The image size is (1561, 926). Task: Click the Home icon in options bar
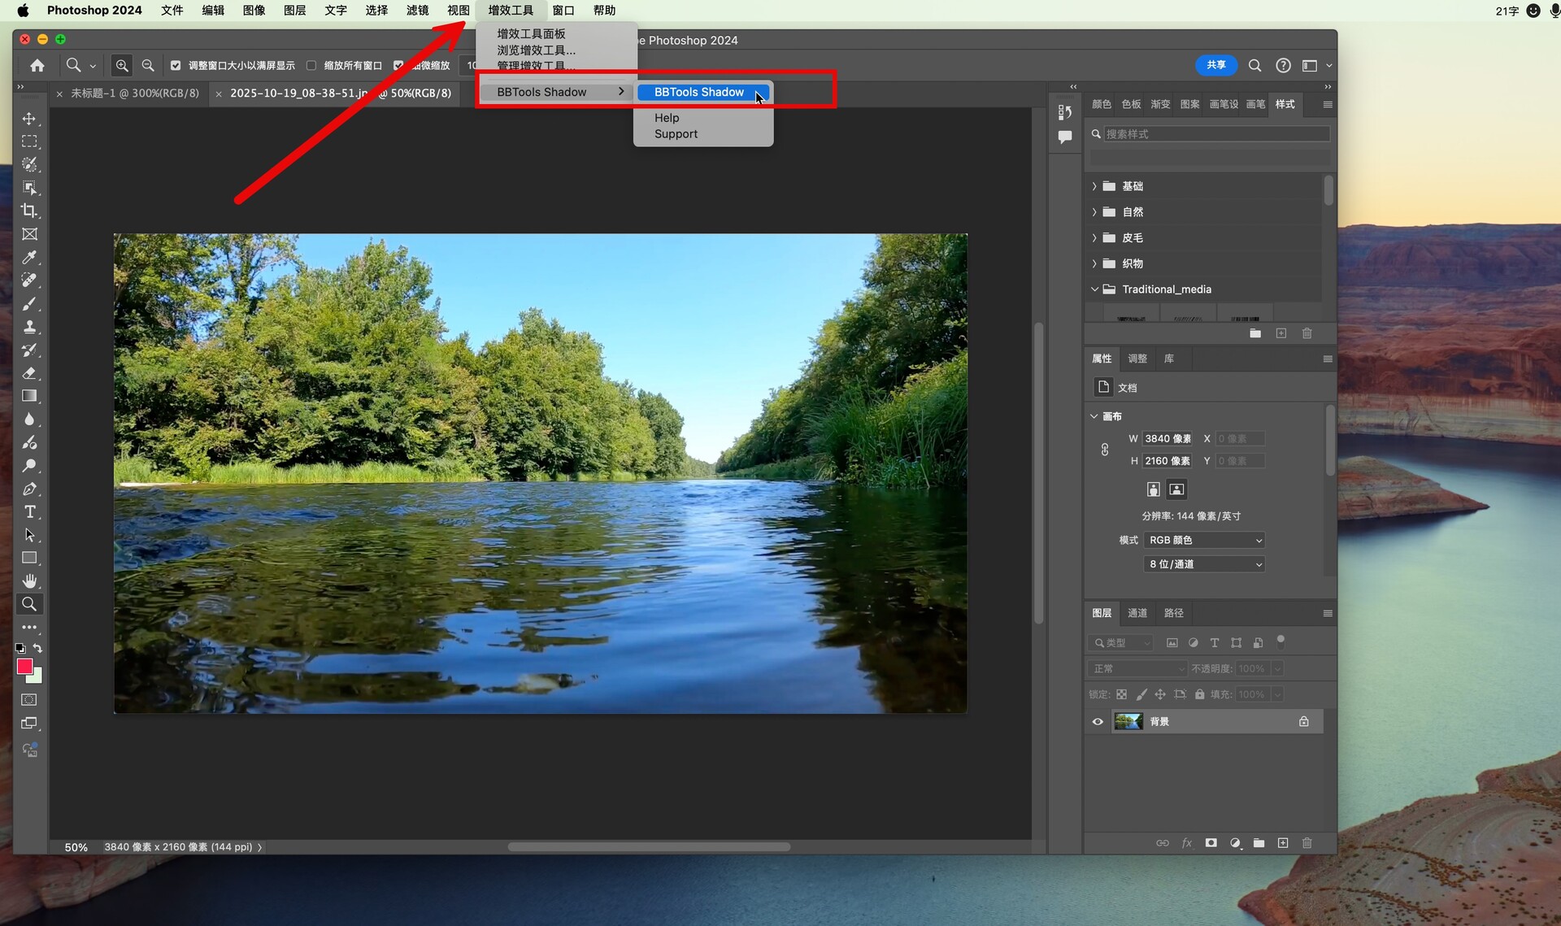tap(37, 65)
